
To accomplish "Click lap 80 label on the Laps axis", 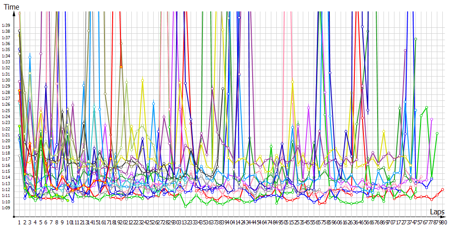I will (x=443, y=222).
